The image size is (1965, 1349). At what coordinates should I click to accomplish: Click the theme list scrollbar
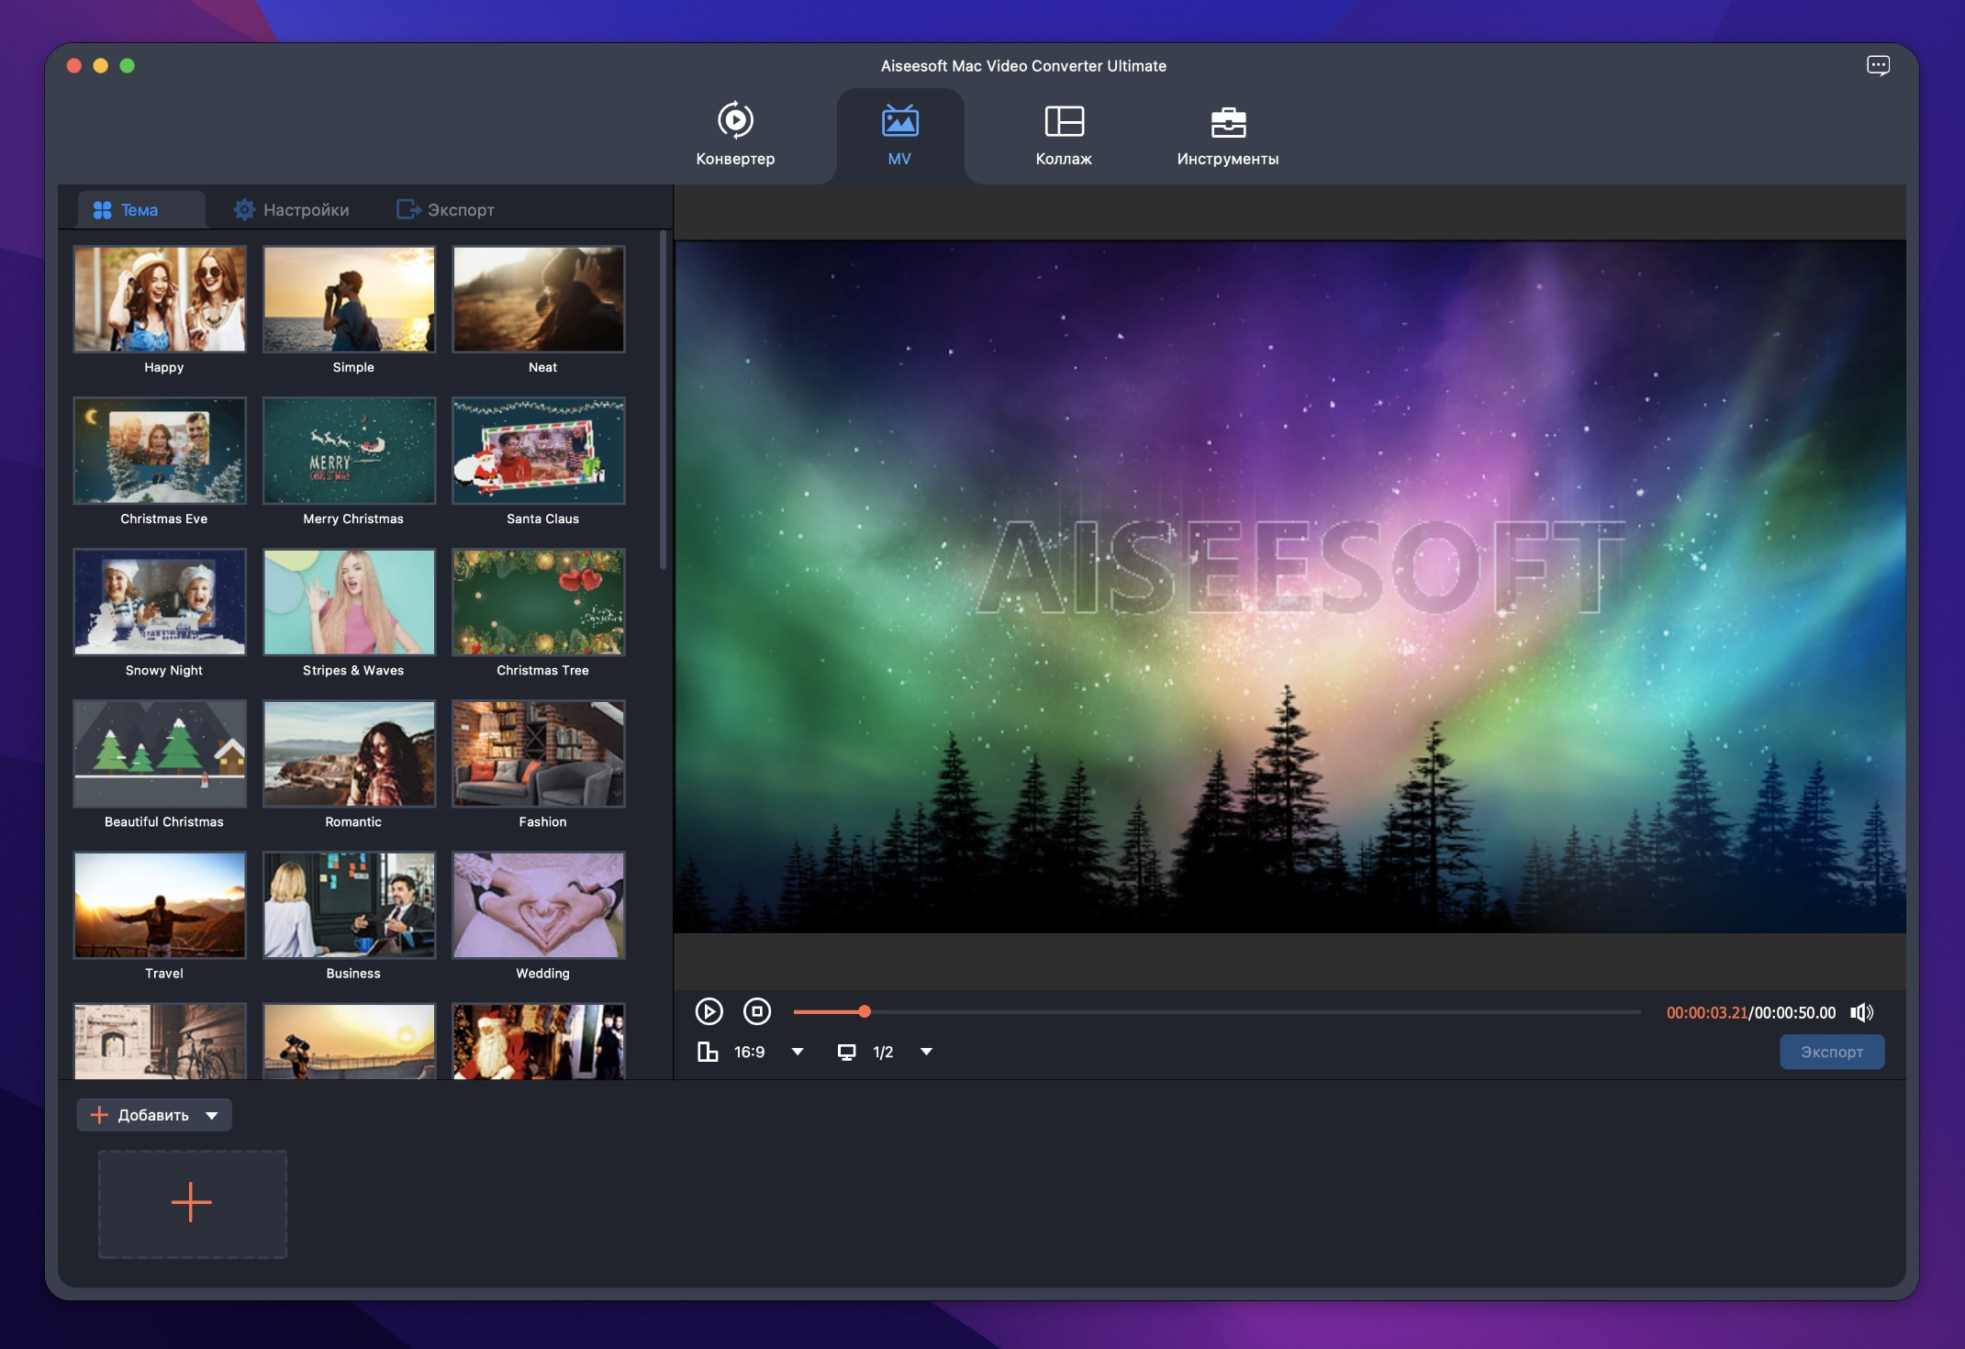663,400
